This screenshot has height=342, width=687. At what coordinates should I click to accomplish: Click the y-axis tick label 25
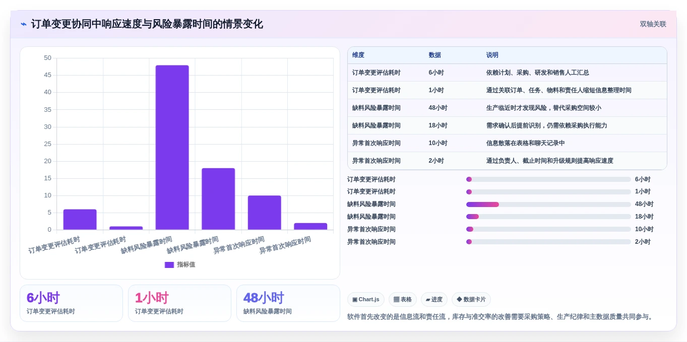[47, 144]
